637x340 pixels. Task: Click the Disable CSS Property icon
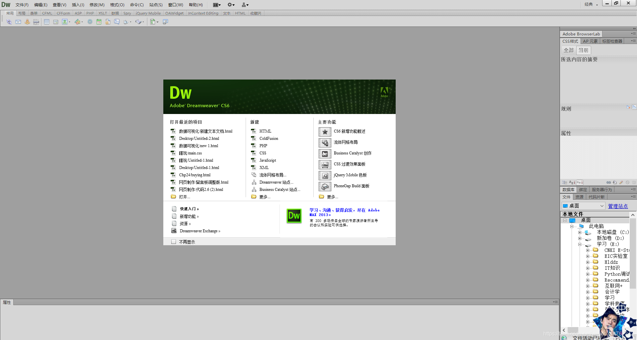click(627, 183)
